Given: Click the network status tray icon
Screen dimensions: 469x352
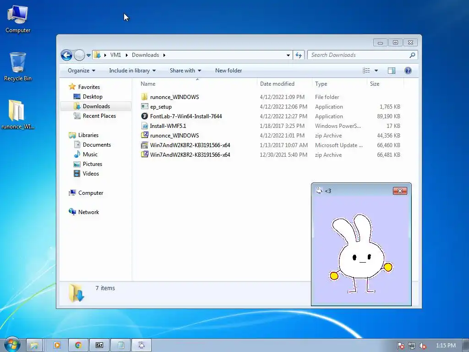Looking at the screenshot, I should tap(412, 346).
